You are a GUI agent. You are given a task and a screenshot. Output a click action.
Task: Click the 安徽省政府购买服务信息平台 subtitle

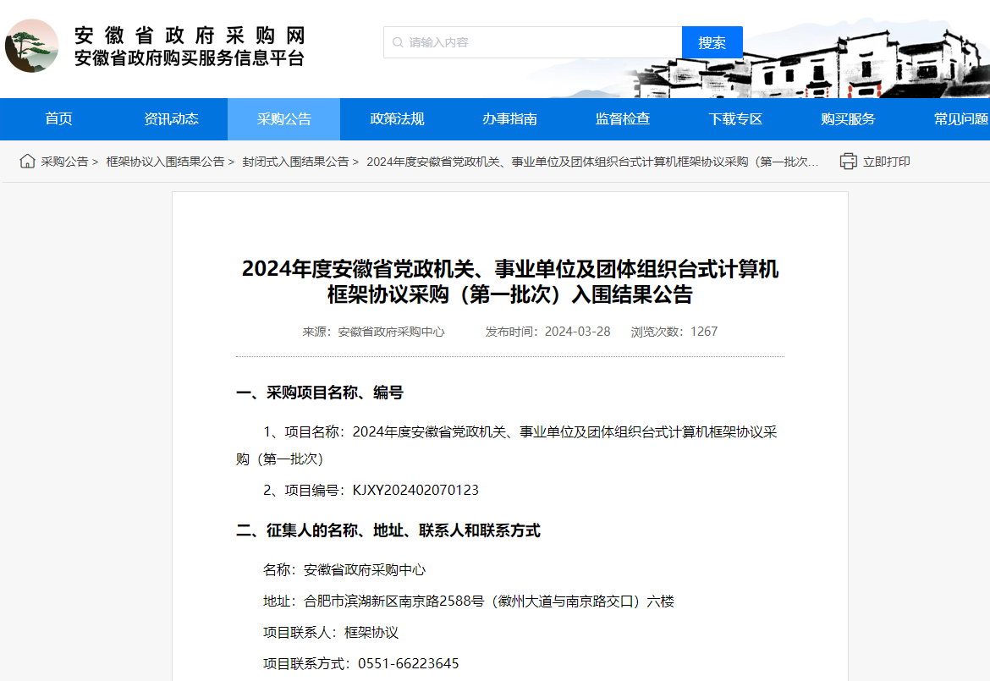pyautogui.click(x=190, y=58)
